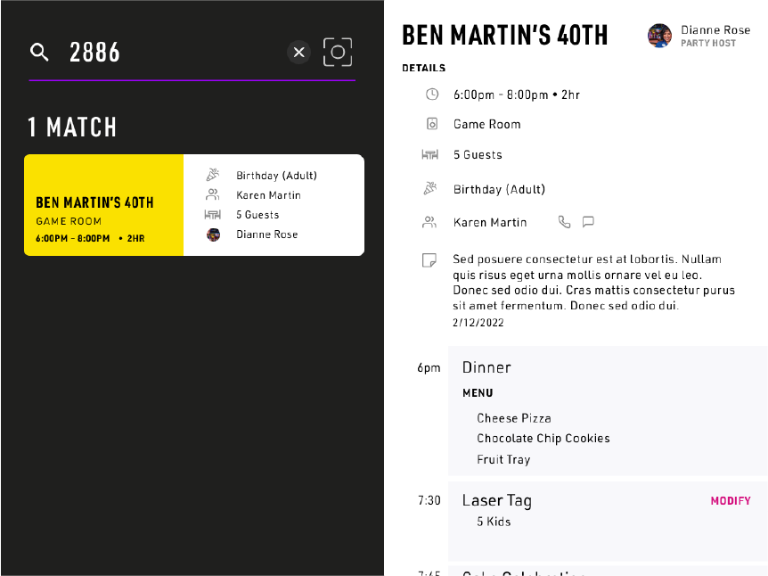
Task: Clear the search field with X button
Action: click(x=299, y=53)
